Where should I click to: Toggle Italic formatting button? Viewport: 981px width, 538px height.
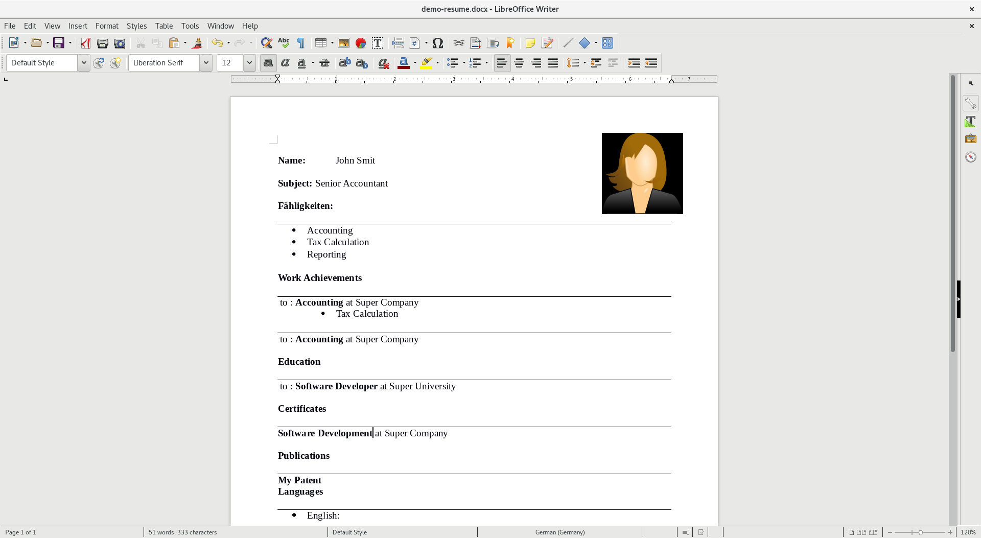(285, 63)
